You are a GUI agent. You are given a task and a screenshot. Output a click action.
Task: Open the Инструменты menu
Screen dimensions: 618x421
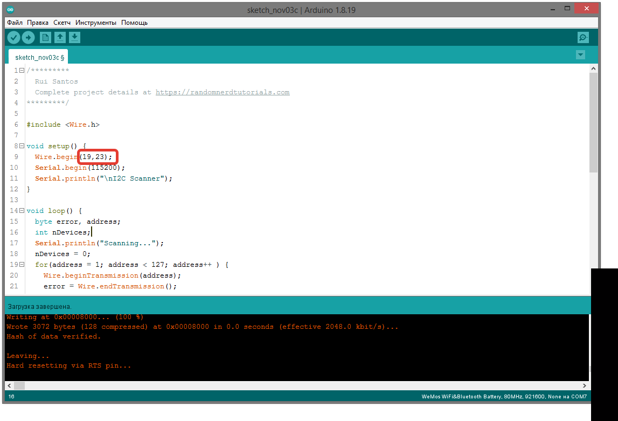click(x=96, y=23)
